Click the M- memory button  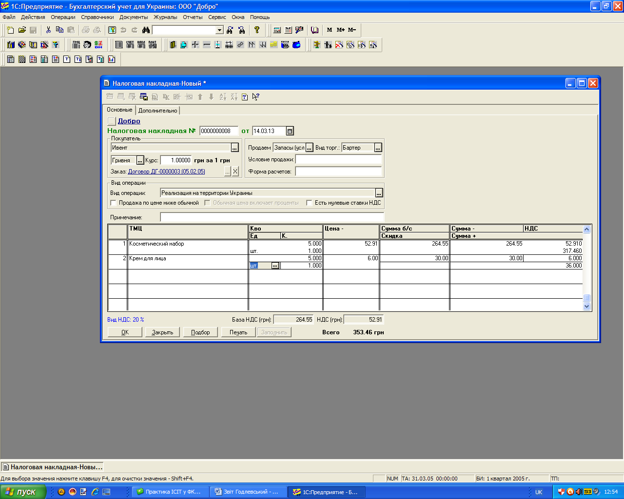click(x=352, y=30)
